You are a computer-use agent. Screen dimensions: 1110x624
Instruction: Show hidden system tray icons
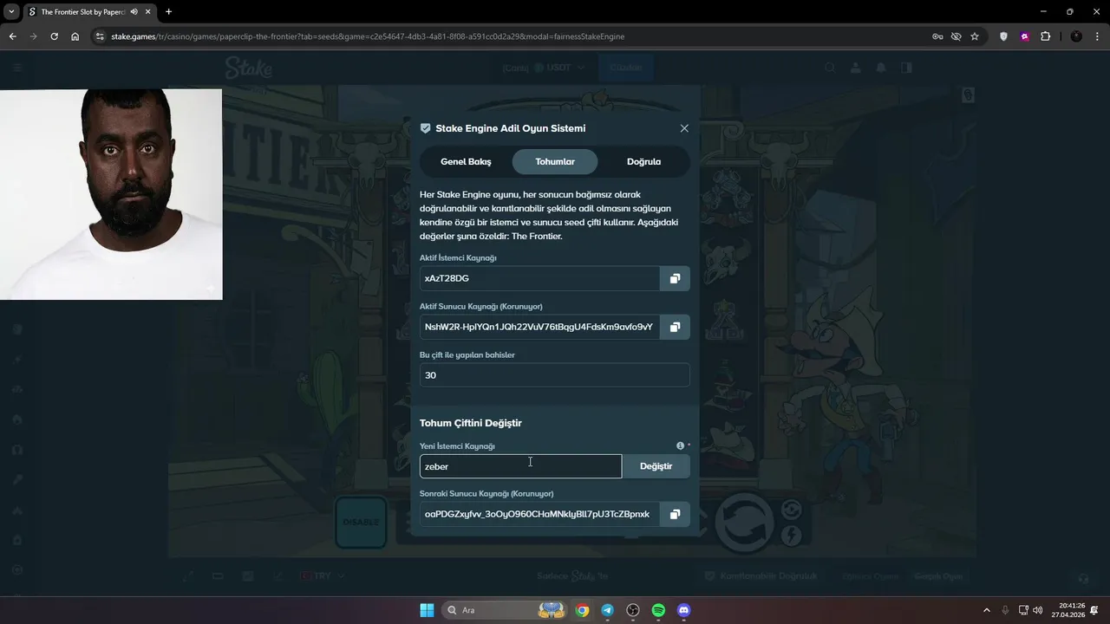pyautogui.click(x=986, y=610)
